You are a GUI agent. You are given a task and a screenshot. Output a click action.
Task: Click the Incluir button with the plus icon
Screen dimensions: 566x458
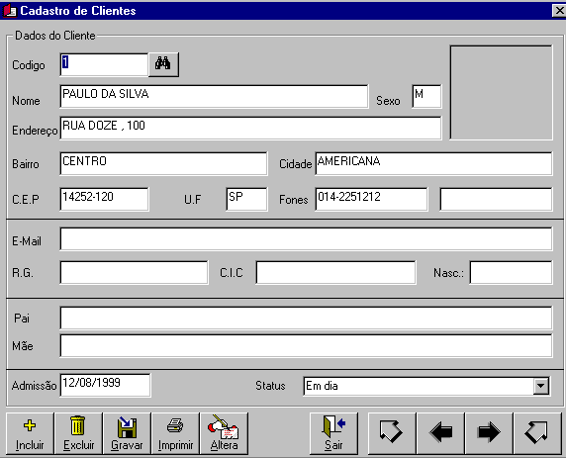[x=30, y=433]
